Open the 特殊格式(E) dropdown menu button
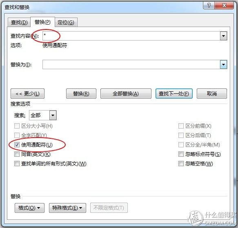The image size is (238, 228). [x=67, y=208]
